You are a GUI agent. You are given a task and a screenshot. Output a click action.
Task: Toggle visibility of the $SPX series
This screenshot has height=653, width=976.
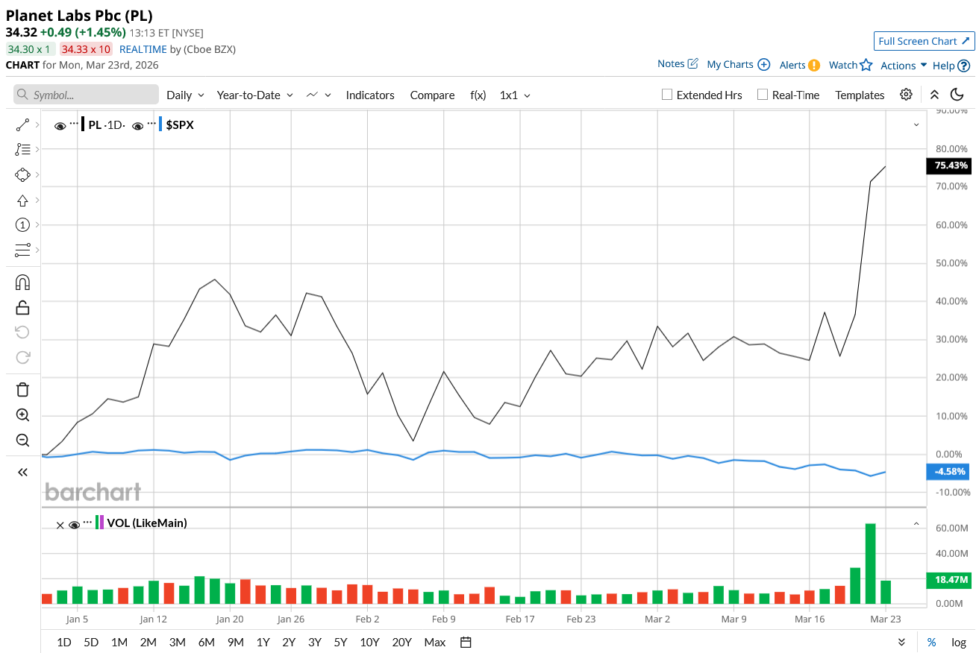click(x=137, y=126)
